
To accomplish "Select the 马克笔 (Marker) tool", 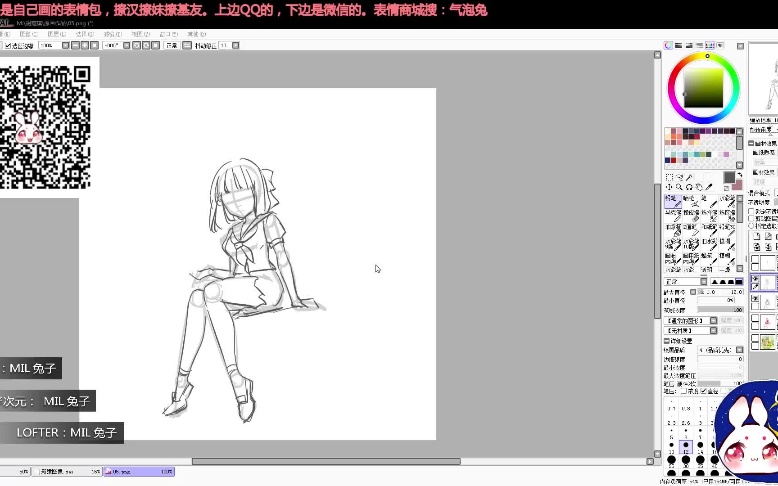I will click(x=673, y=216).
